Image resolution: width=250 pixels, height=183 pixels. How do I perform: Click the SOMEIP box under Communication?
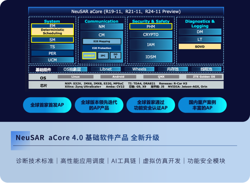point(89,56)
